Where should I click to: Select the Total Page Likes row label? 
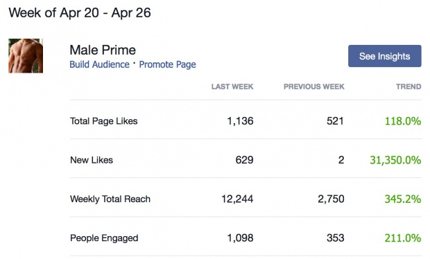point(103,121)
